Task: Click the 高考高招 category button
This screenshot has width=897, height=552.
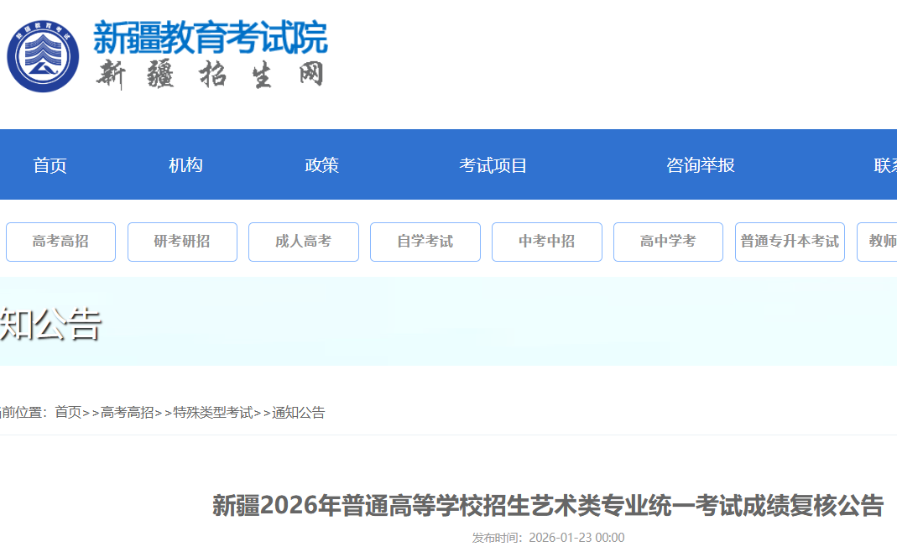Action: click(60, 242)
